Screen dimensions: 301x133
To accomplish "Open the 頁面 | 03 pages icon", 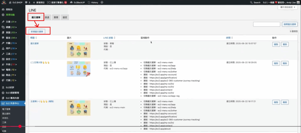I will (3, 32).
